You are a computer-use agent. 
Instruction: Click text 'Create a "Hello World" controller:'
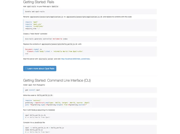35,34
